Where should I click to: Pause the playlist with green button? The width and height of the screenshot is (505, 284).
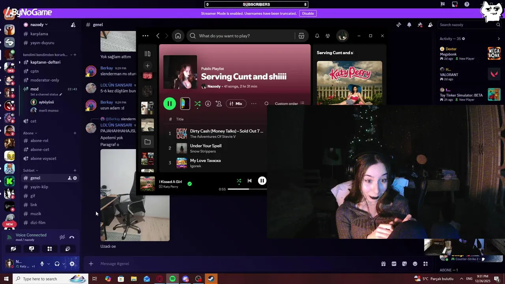point(170,104)
